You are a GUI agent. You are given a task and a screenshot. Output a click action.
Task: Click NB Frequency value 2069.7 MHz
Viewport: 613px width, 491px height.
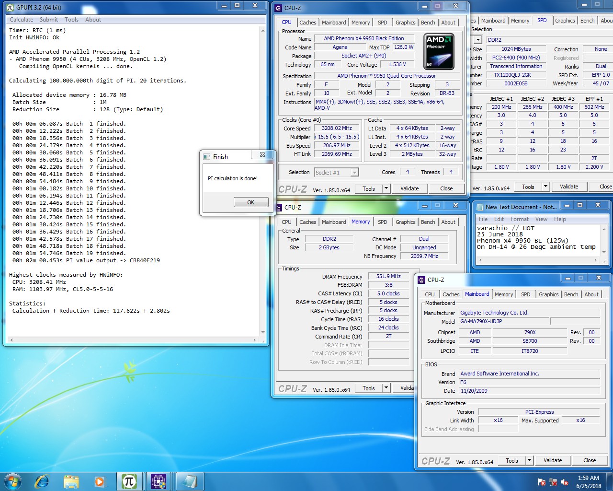424,256
